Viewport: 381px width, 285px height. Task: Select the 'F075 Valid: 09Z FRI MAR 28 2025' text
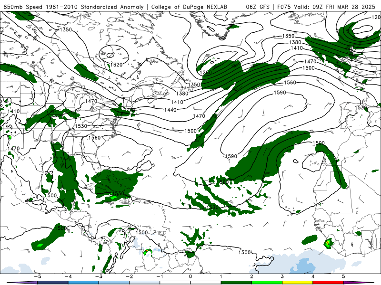coord(326,7)
